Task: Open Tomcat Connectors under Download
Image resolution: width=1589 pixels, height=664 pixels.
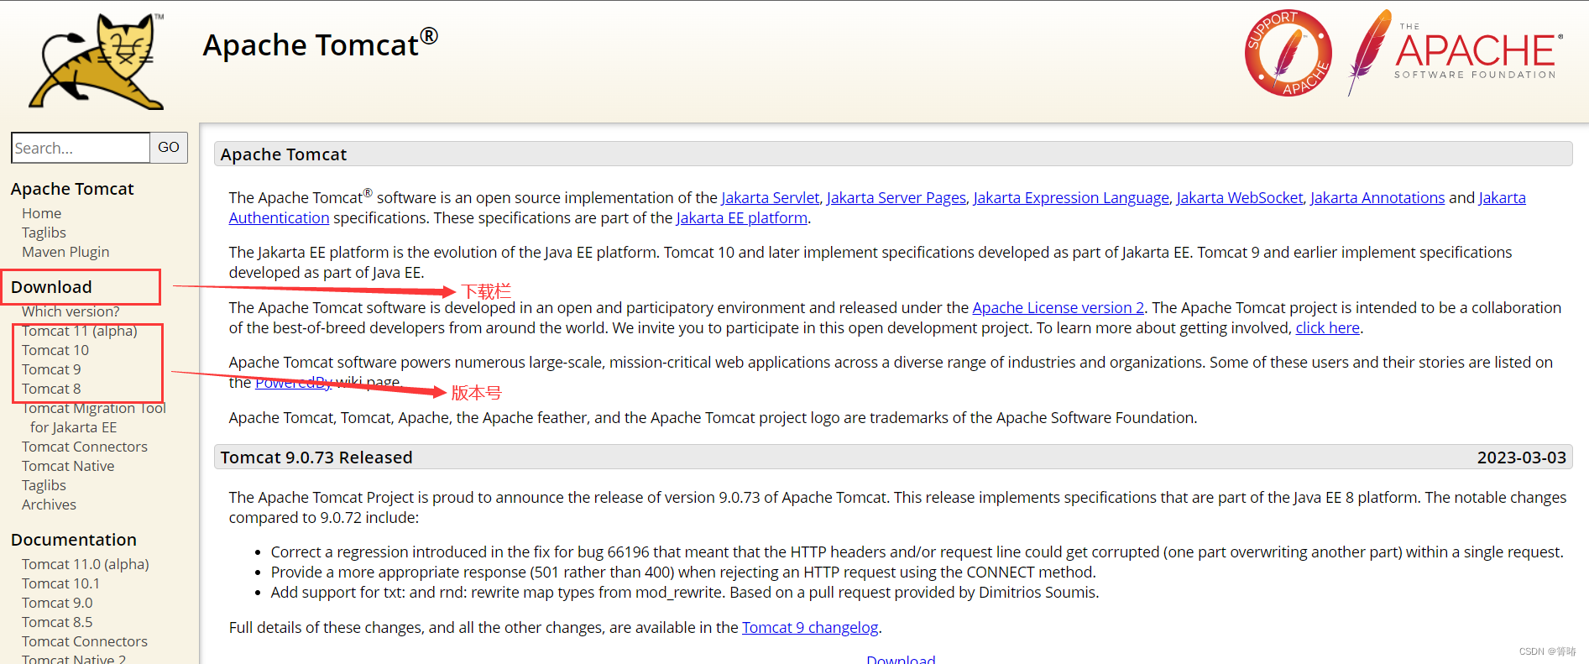Action: click(x=85, y=447)
